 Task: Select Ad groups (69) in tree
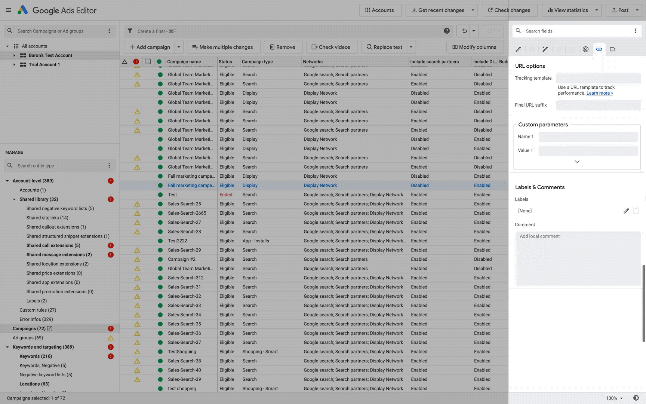[28, 338]
